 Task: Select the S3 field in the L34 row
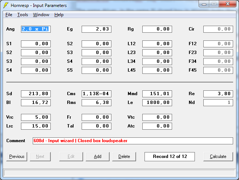pos(36,61)
